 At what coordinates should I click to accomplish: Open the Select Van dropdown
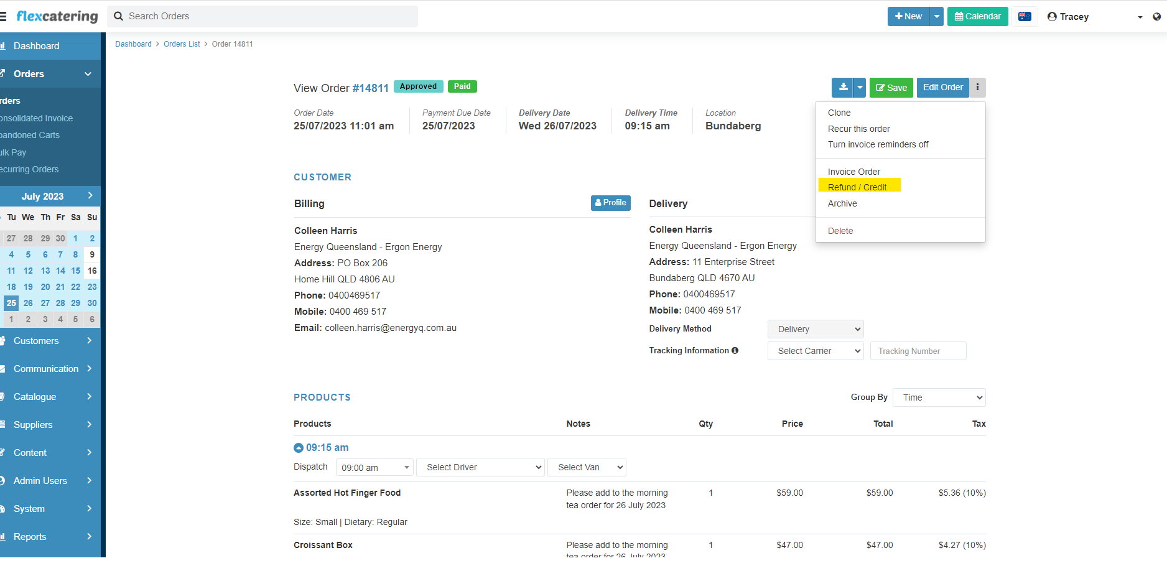[587, 467]
